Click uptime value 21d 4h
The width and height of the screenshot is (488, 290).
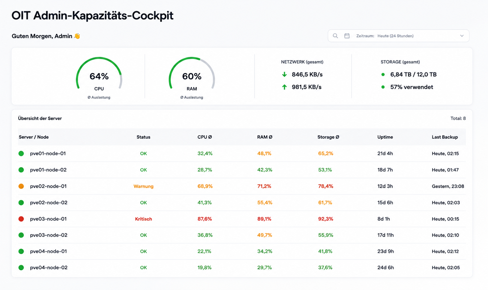click(x=385, y=154)
